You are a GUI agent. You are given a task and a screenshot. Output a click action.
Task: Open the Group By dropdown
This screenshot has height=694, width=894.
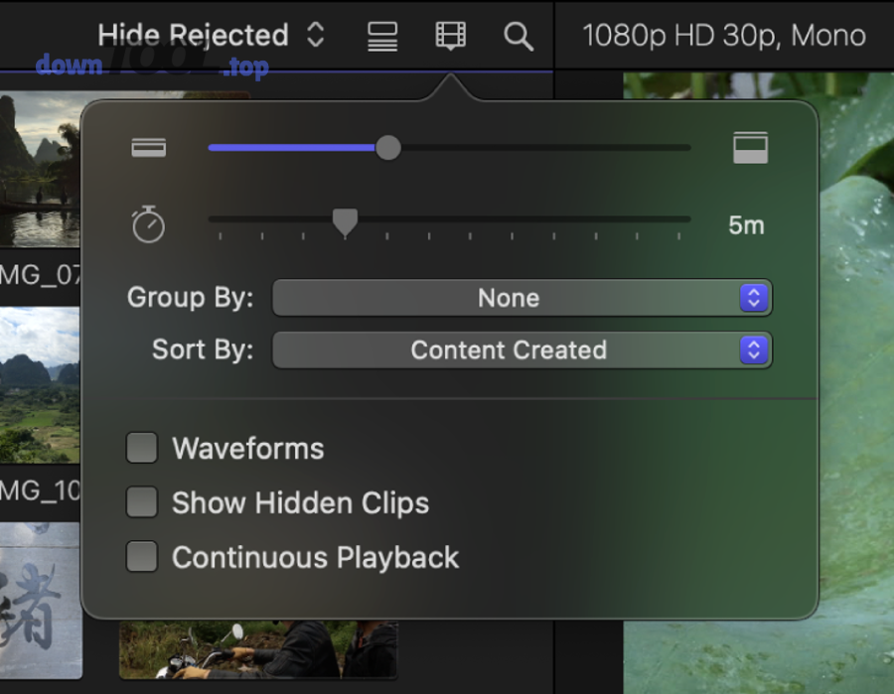[521, 298]
